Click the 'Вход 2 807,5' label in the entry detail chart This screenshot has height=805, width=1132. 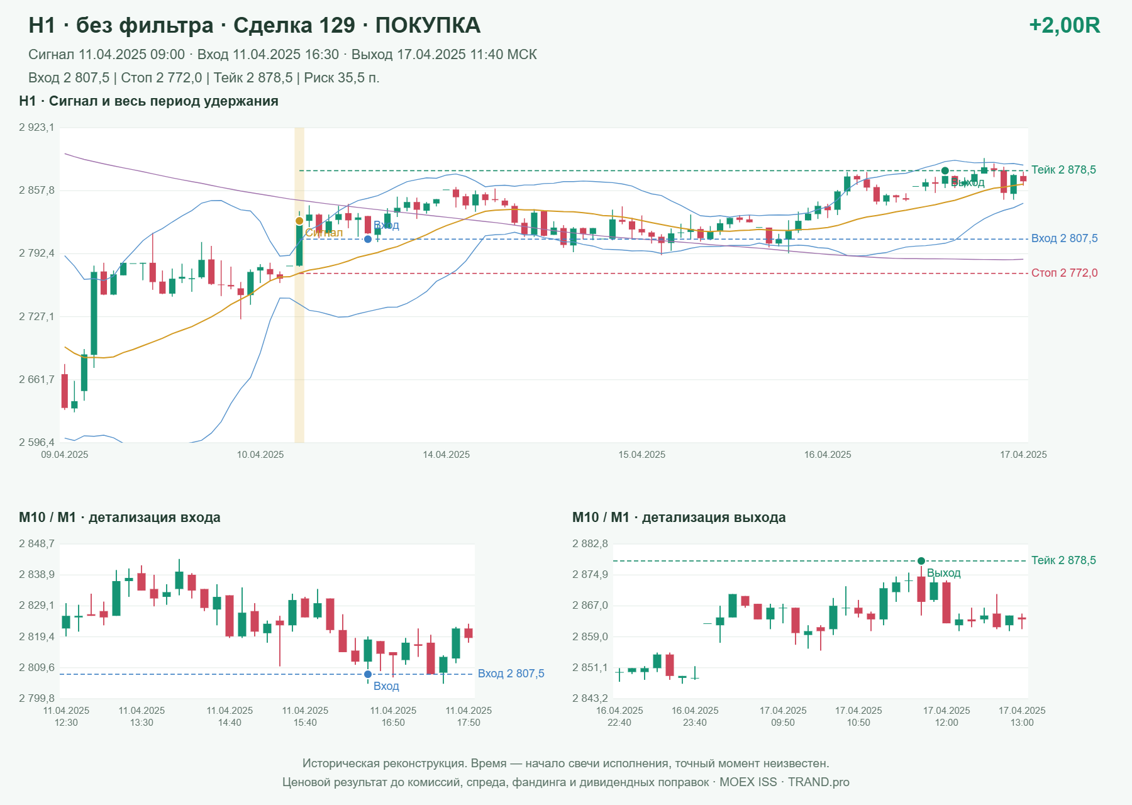[x=511, y=674]
